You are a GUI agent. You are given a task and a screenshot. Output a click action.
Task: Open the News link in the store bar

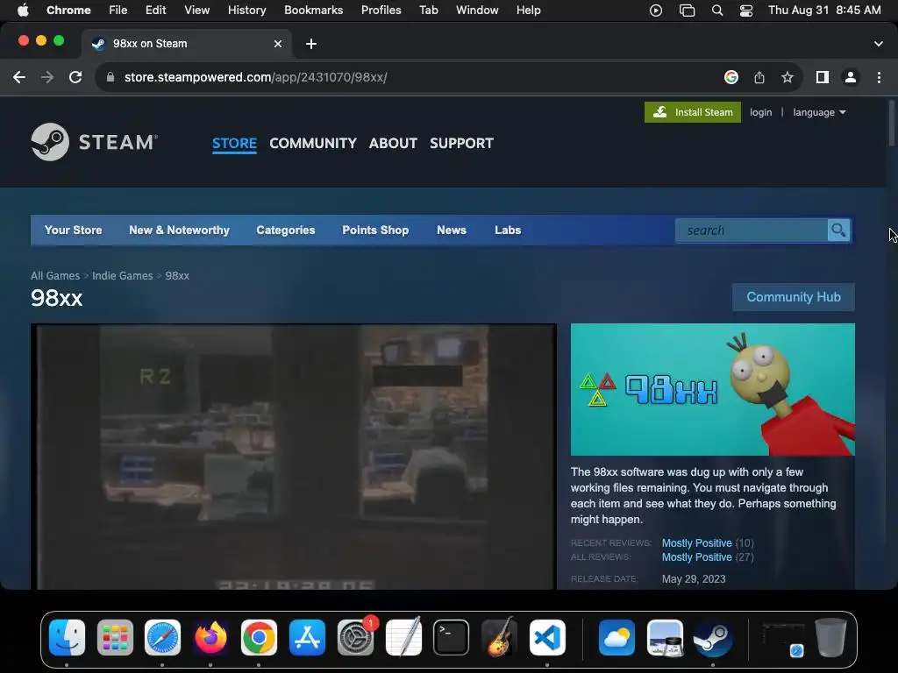452,230
